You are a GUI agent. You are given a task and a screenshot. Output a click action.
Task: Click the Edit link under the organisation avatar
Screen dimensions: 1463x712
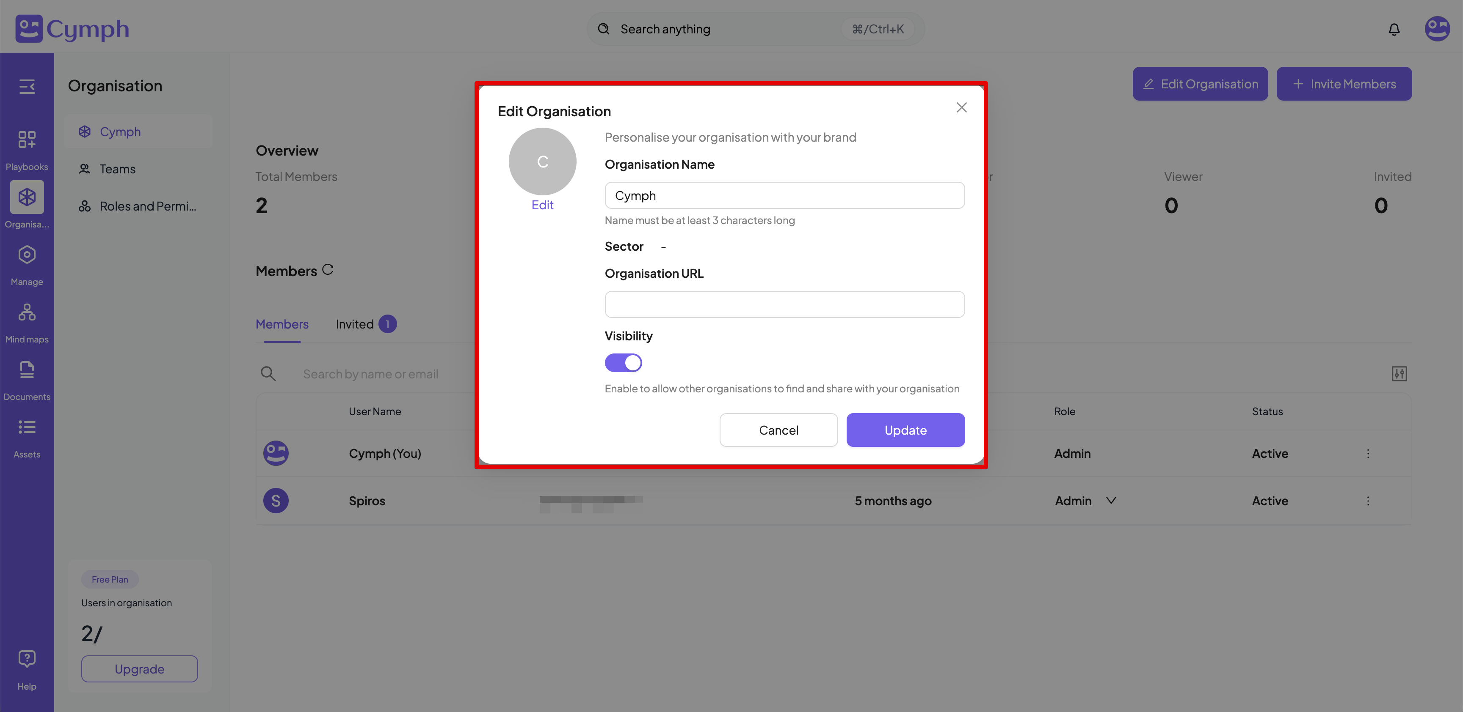pos(542,205)
